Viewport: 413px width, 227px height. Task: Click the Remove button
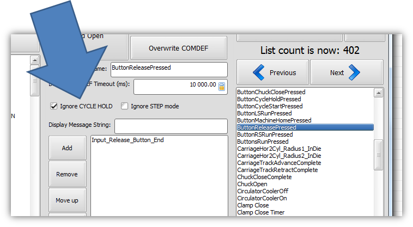pos(66,174)
